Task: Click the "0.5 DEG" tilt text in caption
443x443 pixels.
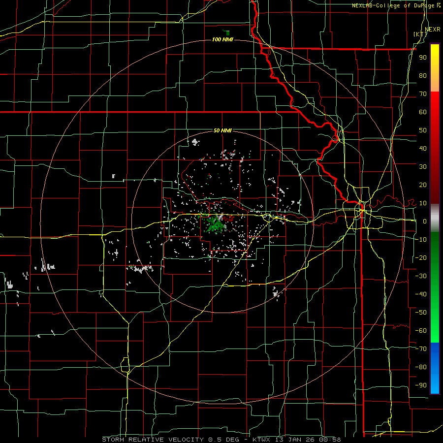Action: pos(224,440)
